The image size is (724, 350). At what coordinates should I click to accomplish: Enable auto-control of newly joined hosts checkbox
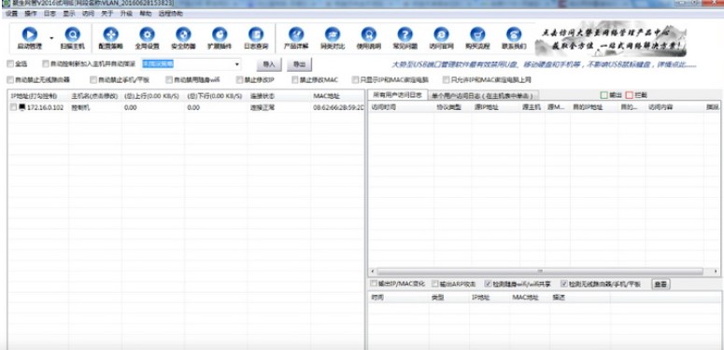pyautogui.click(x=45, y=64)
